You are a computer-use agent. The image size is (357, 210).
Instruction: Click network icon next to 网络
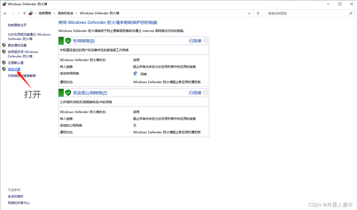click(135, 74)
